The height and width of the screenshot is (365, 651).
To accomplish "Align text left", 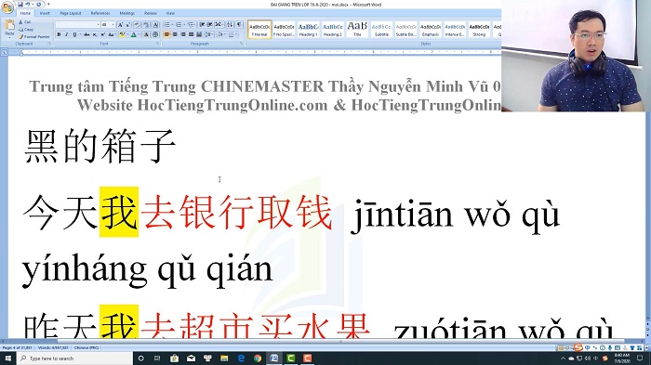I will pyautogui.click(x=166, y=34).
